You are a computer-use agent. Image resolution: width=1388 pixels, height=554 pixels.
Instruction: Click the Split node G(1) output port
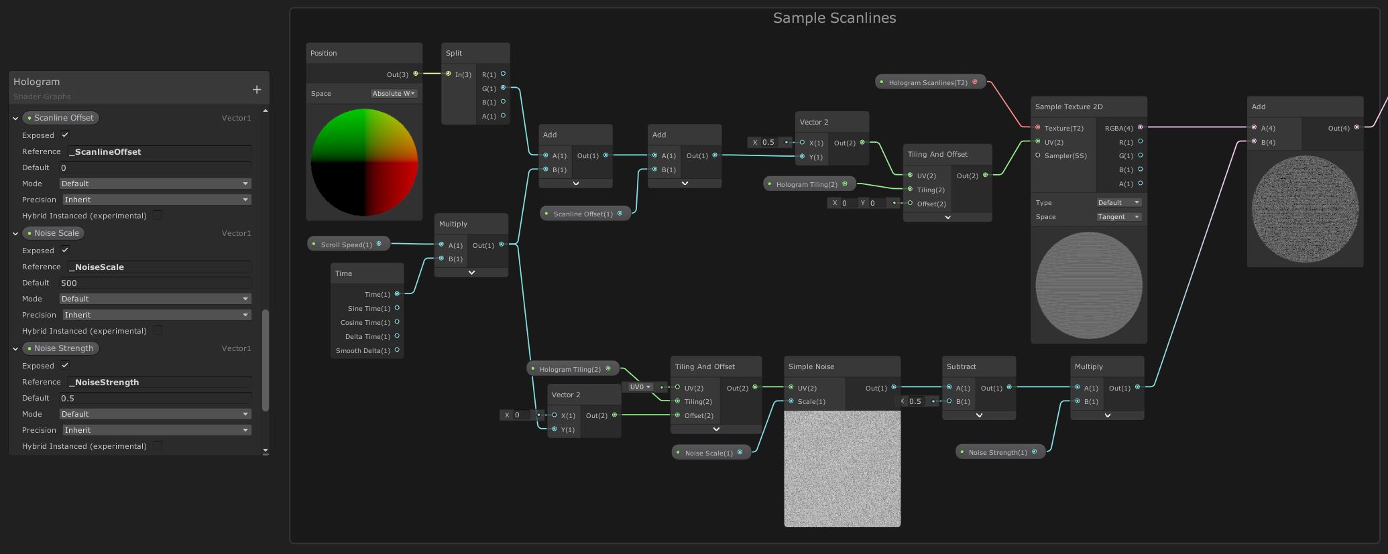point(503,88)
